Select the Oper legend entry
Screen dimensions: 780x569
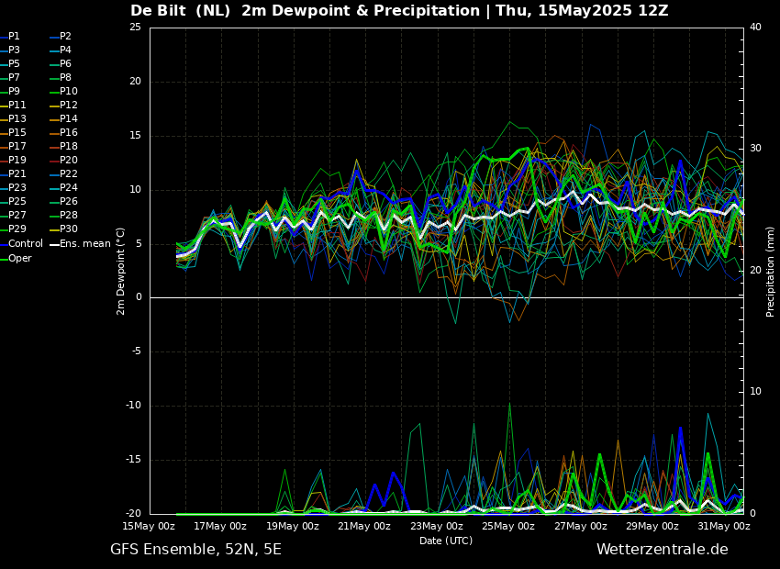click(20, 258)
